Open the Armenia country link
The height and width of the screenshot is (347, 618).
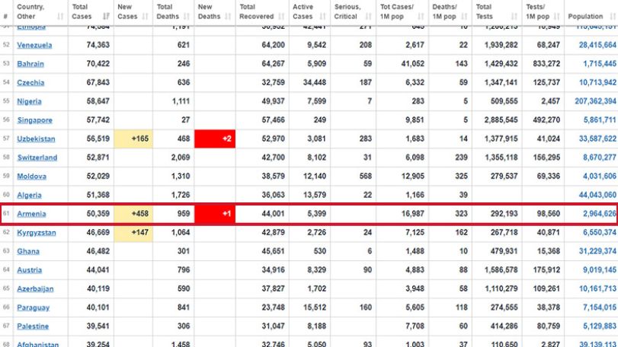(x=31, y=214)
